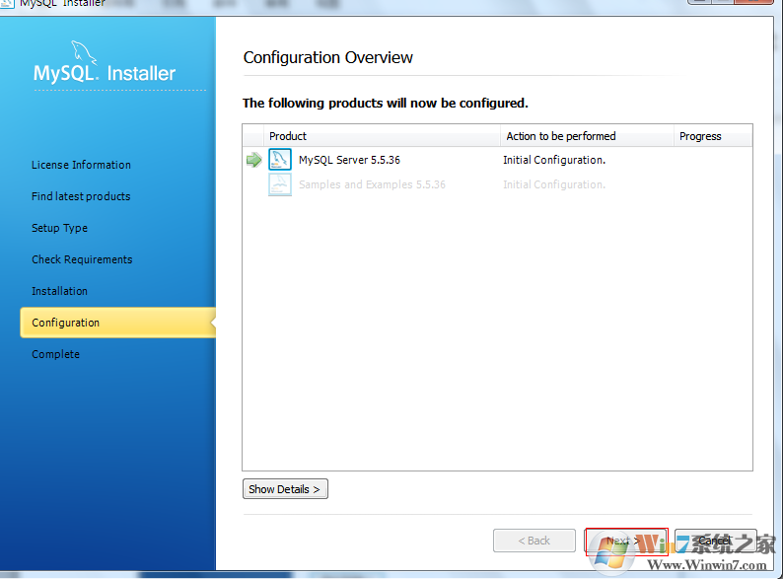This screenshot has height=579, width=783.
Task: Click the Configuration Overview heading
Action: coord(328,57)
